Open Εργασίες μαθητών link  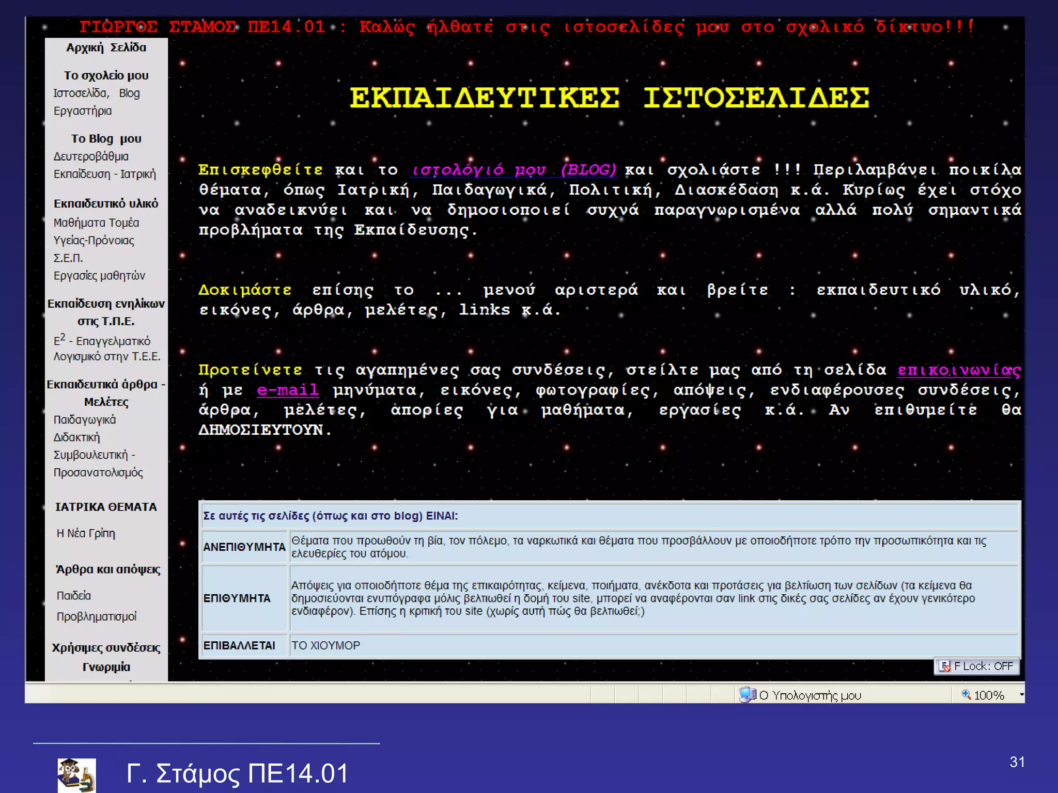click(x=99, y=276)
